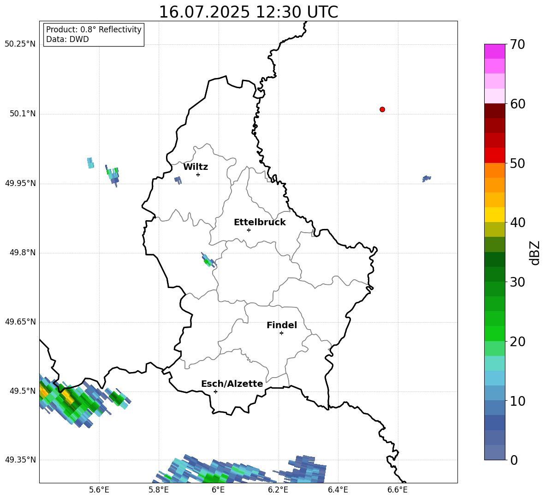This screenshot has height=499, width=546.
Task: Click the 10 value on colorbar
Action: (x=517, y=401)
